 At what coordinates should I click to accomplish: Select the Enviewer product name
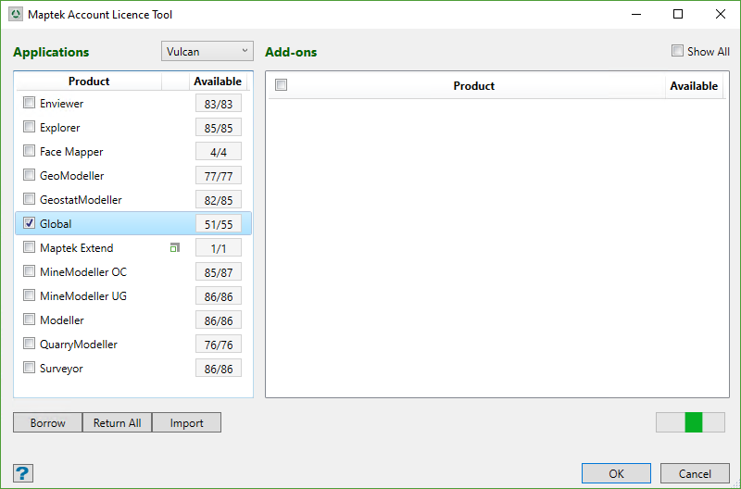tap(61, 104)
